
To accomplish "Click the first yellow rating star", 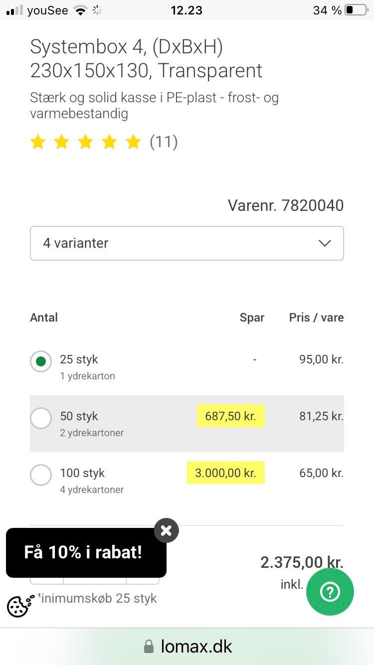I will tap(38, 143).
